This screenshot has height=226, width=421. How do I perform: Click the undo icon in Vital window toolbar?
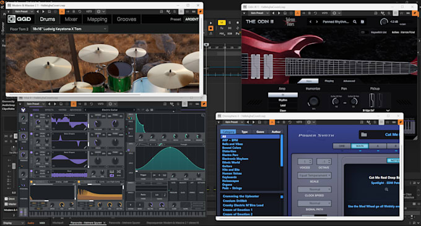coord(91,104)
